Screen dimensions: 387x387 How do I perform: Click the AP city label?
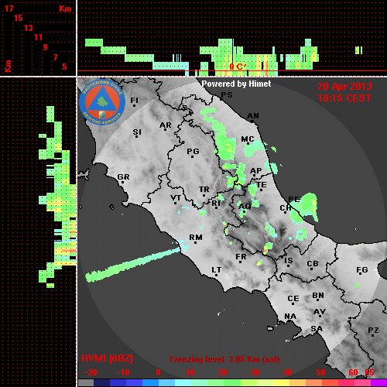coord(256,171)
